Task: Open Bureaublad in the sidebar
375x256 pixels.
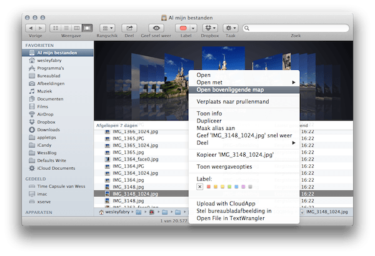Action: coord(57,76)
